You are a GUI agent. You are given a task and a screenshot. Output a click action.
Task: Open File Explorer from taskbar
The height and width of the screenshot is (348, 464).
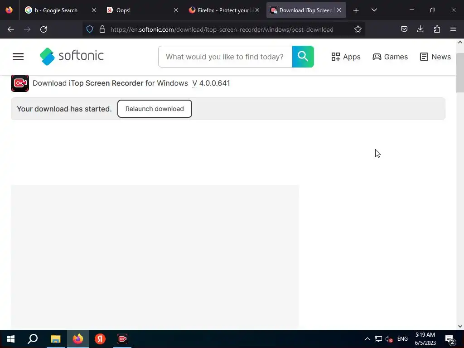pyautogui.click(x=55, y=339)
